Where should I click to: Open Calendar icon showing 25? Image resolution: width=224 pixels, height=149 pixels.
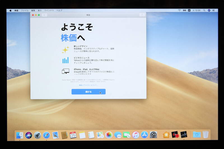[x=73, y=135]
